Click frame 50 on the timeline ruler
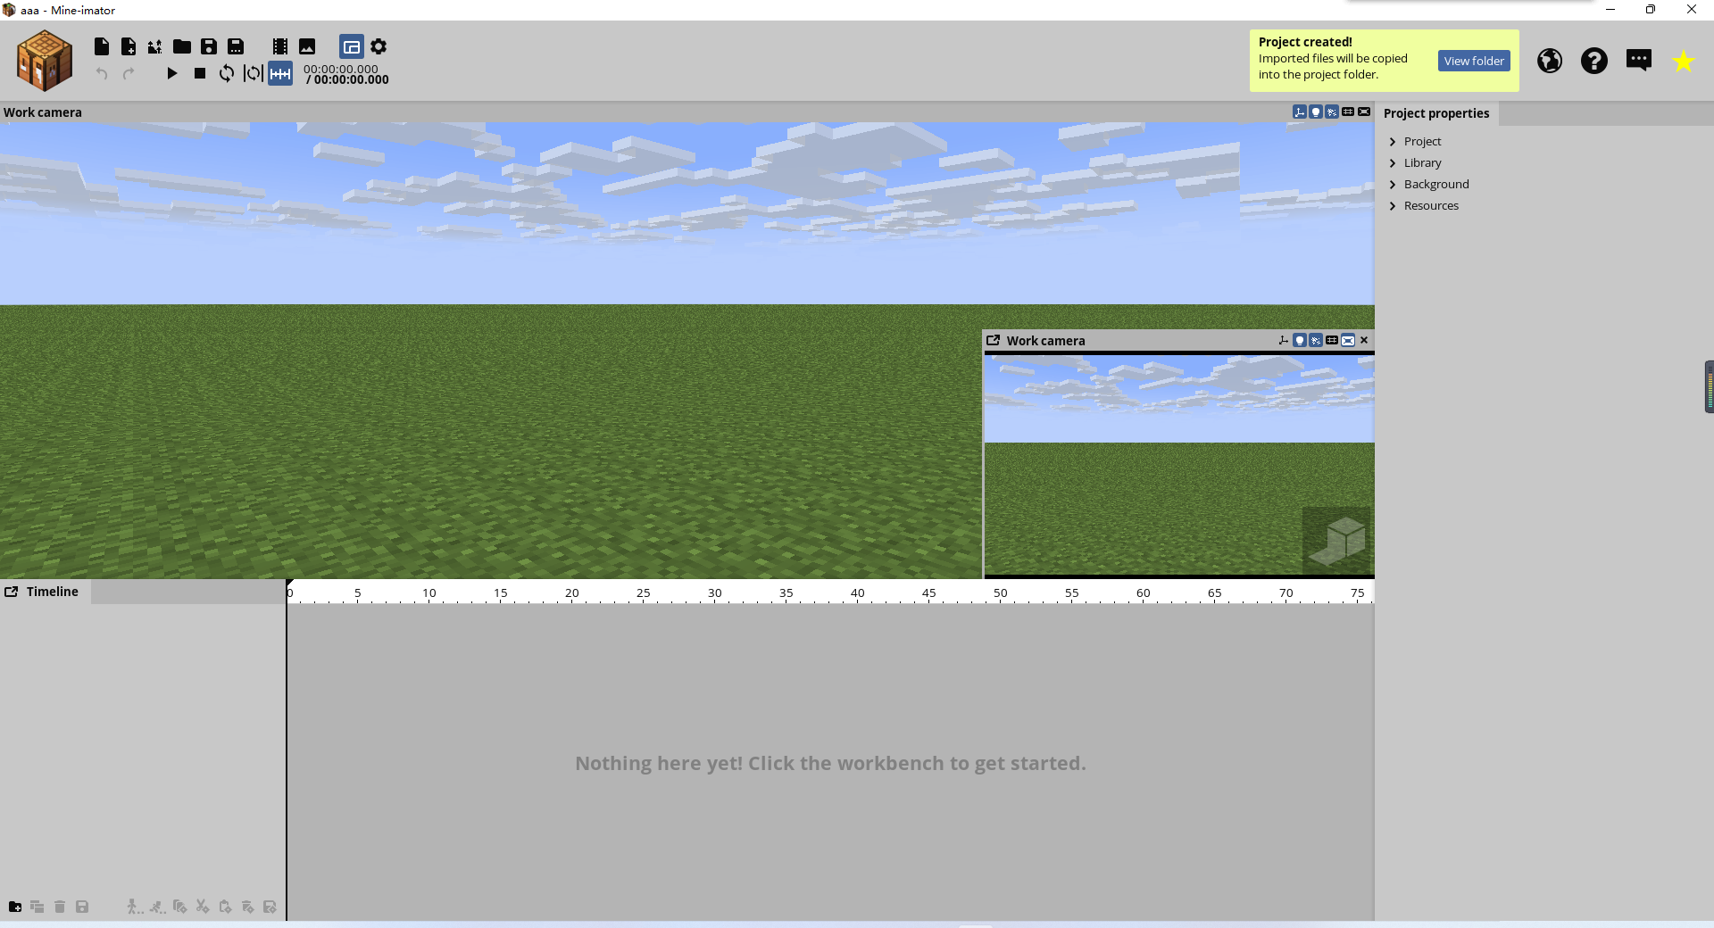The width and height of the screenshot is (1714, 928). point(1001,593)
